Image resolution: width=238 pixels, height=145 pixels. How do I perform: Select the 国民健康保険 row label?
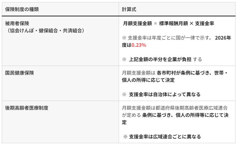coord(19,73)
